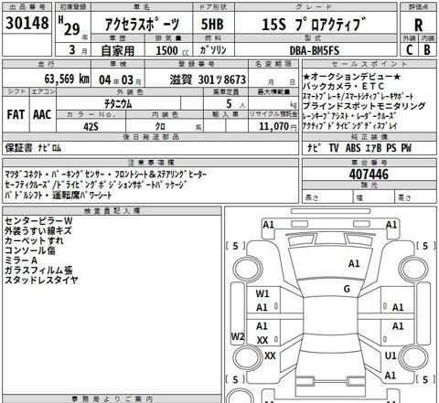The height and width of the screenshot is (403, 439).
Task: Click the パドルシフト・運転席パワーシート line
Action: 59,195
